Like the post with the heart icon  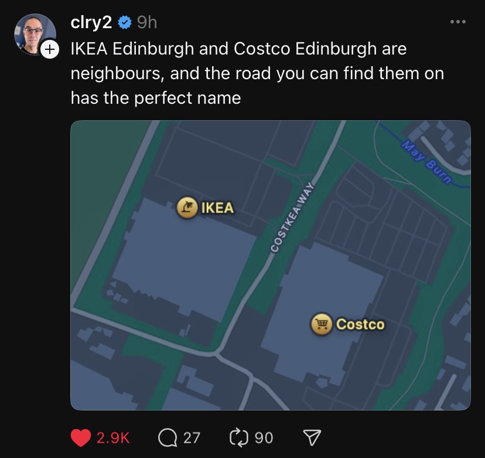(x=81, y=437)
